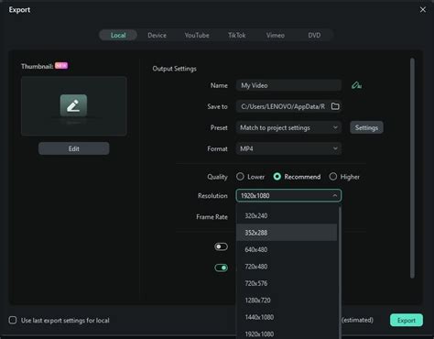Choose 720x480 resolution
The height and width of the screenshot is (339, 434).
tap(287, 267)
